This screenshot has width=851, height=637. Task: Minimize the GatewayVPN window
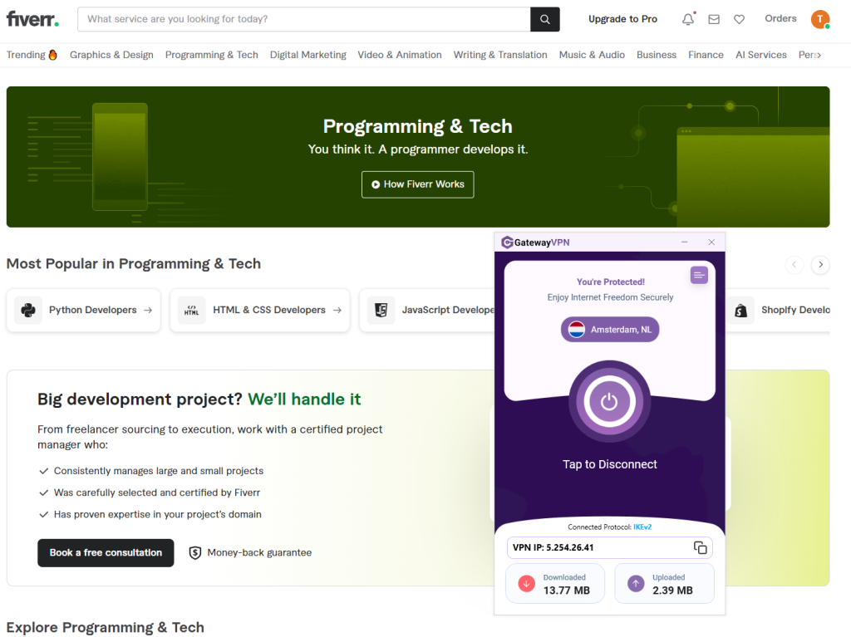(685, 242)
